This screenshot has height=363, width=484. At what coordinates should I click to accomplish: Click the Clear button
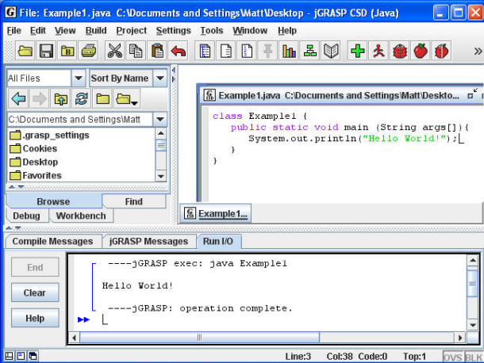(x=35, y=292)
